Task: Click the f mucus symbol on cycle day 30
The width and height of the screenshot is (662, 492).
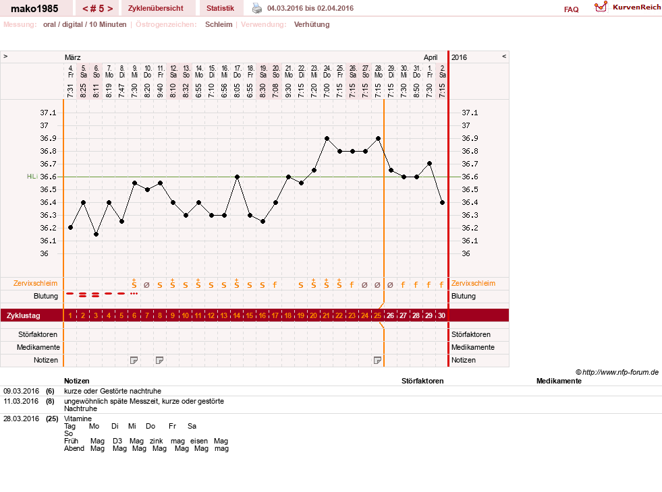Action: pyautogui.click(x=441, y=285)
